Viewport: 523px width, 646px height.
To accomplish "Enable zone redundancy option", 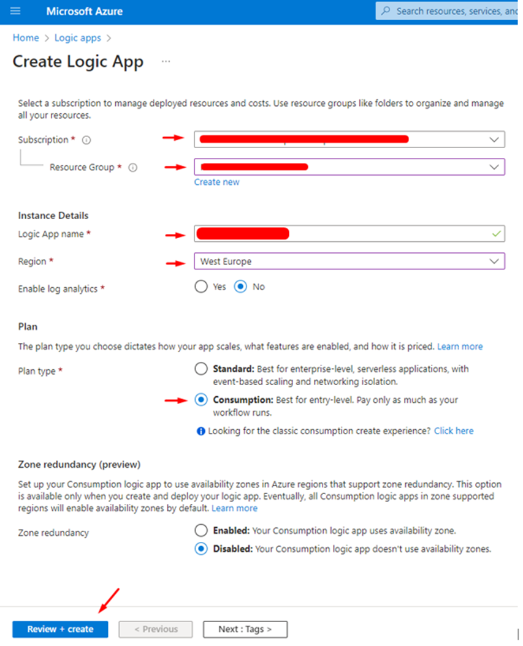I will (x=200, y=530).
